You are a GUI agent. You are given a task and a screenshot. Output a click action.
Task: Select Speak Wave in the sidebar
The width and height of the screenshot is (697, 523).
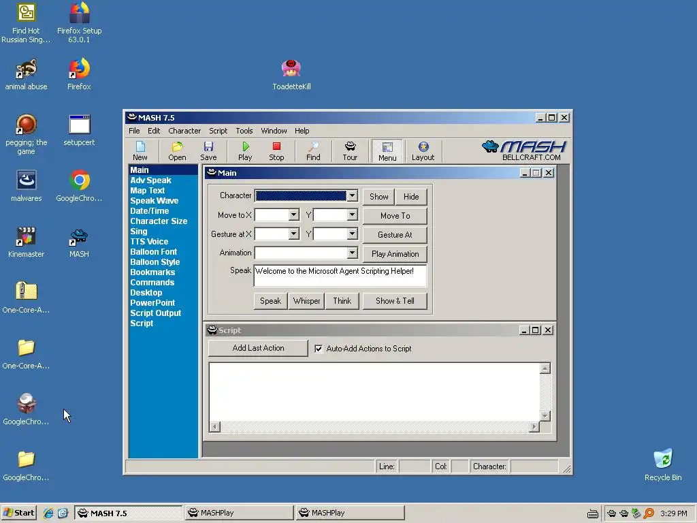click(x=155, y=201)
